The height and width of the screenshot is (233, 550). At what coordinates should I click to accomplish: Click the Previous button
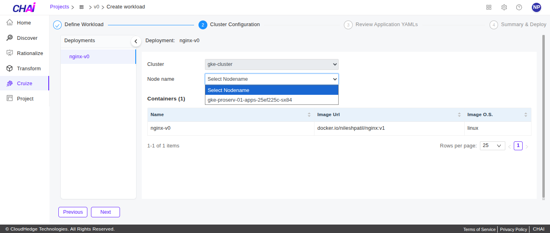[x=73, y=212]
